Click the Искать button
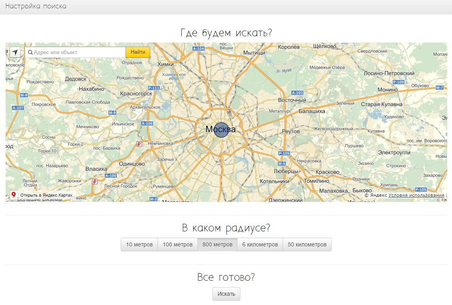 click(x=226, y=294)
